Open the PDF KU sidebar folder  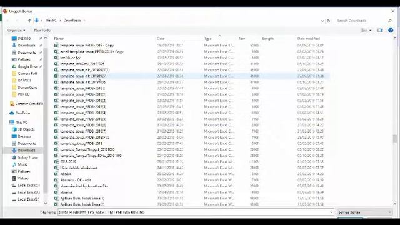click(x=24, y=94)
